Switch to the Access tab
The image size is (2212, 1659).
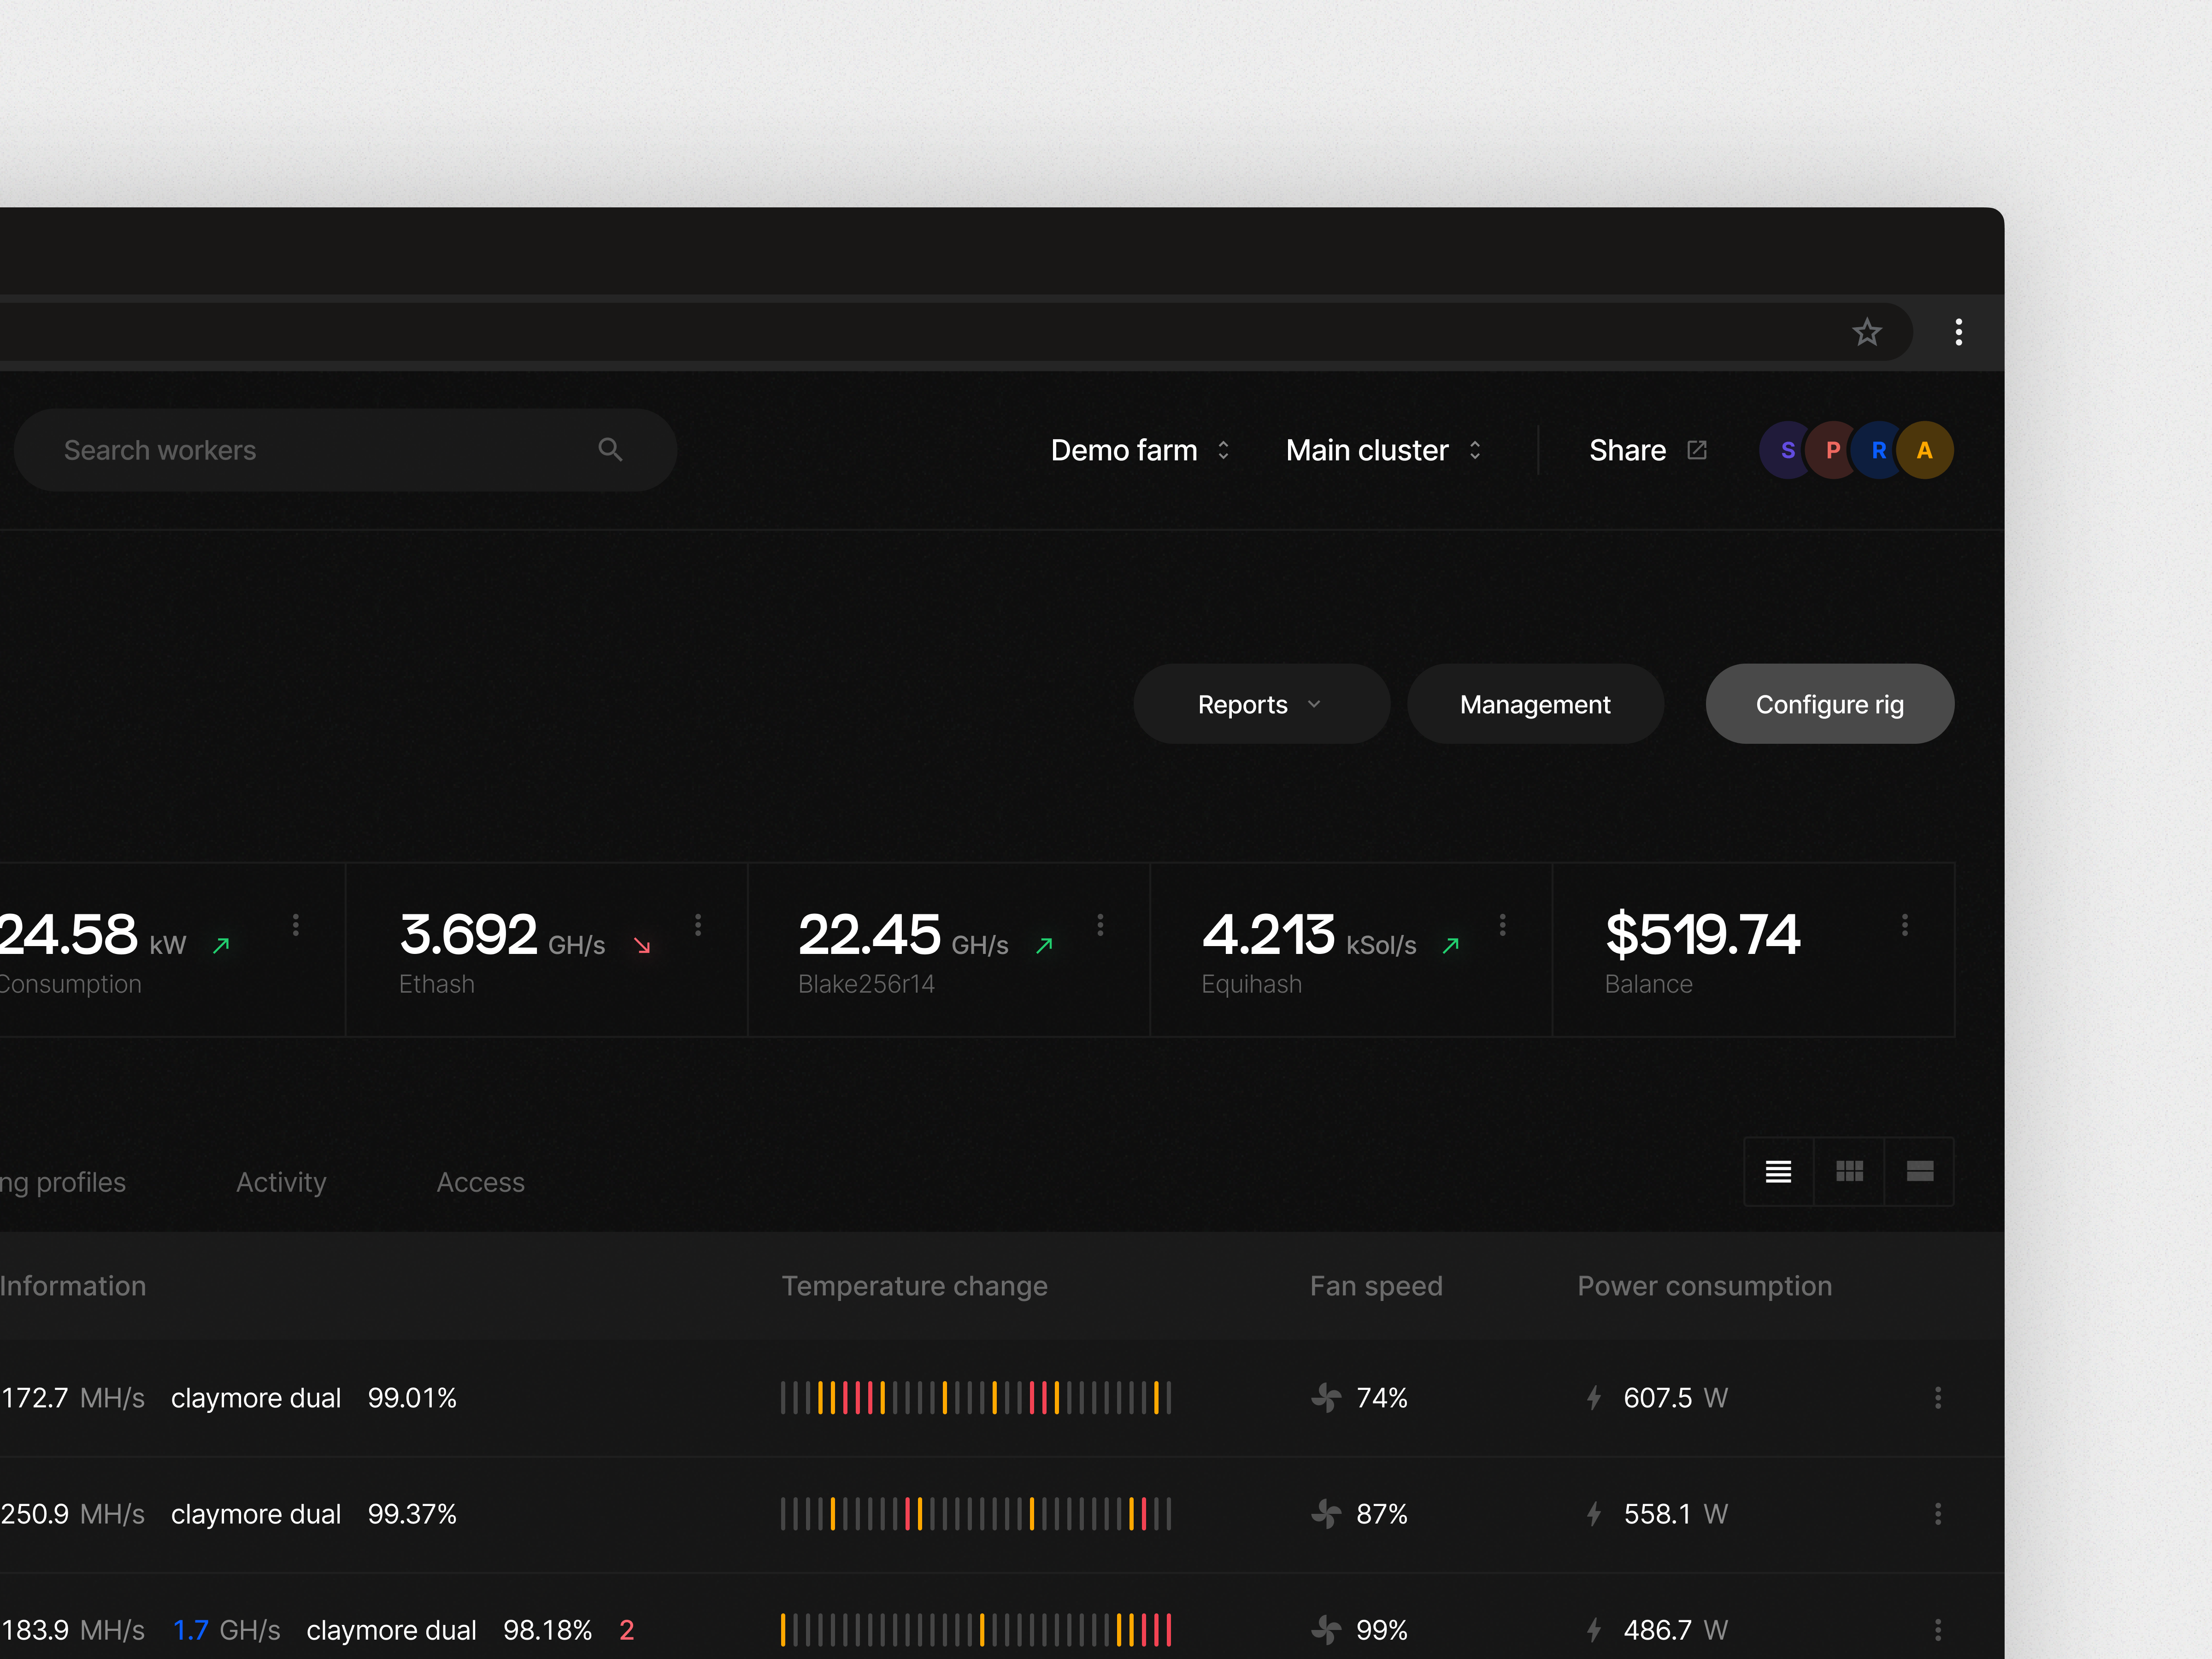coord(480,1182)
